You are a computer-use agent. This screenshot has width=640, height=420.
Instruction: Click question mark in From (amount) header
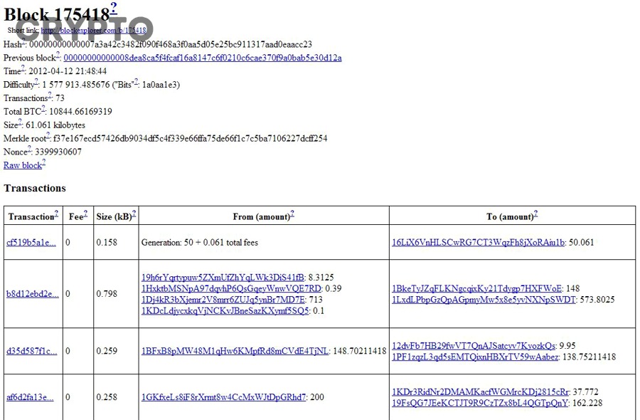pyautogui.click(x=292, y=214)
